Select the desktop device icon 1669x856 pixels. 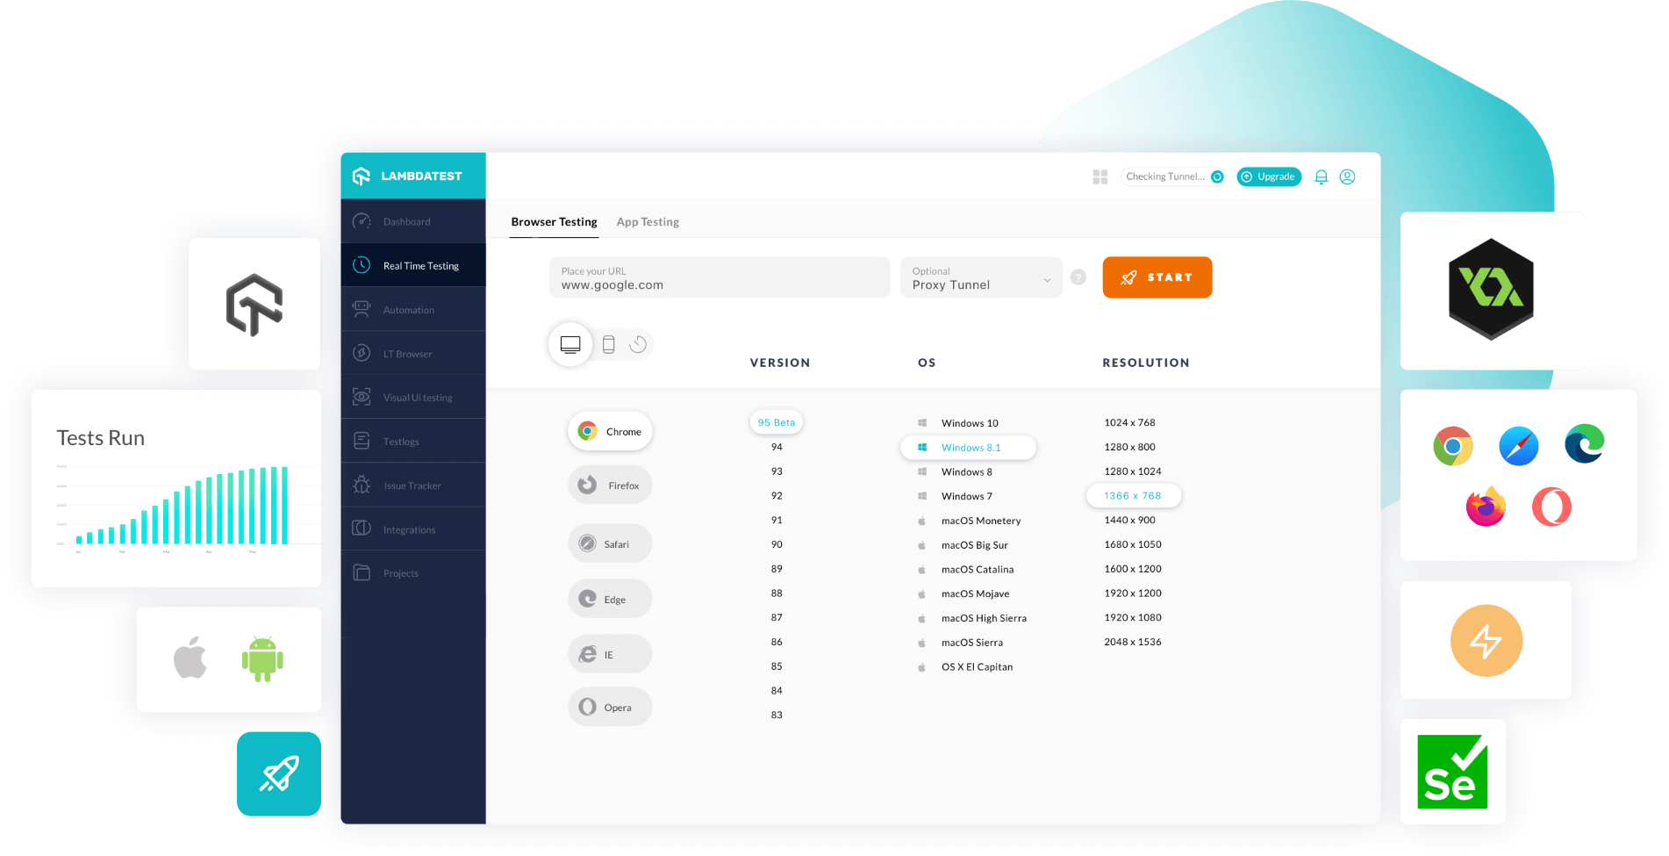570,344
